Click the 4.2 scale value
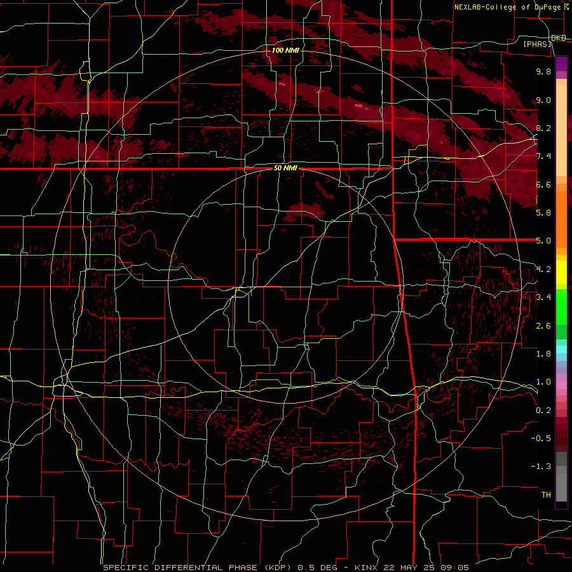Viewport: 572px width, 572px height. [x=543, y=269]
